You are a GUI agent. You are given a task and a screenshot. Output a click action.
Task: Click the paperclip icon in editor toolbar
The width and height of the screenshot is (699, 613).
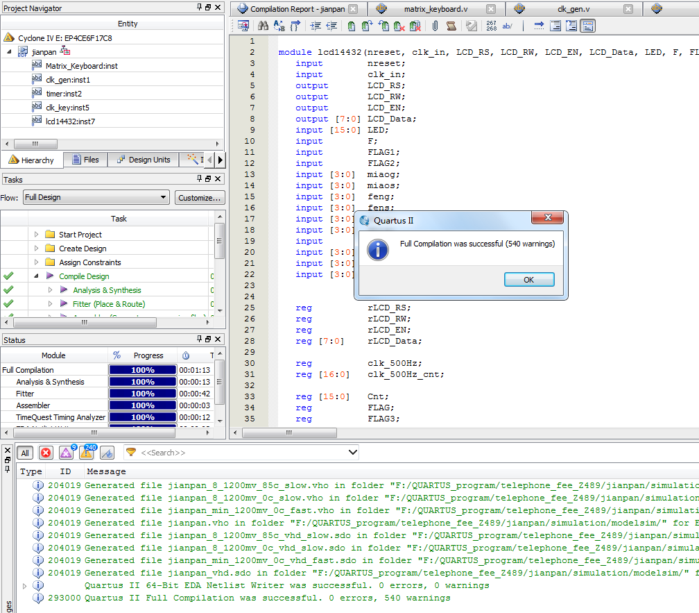(435, 26)
